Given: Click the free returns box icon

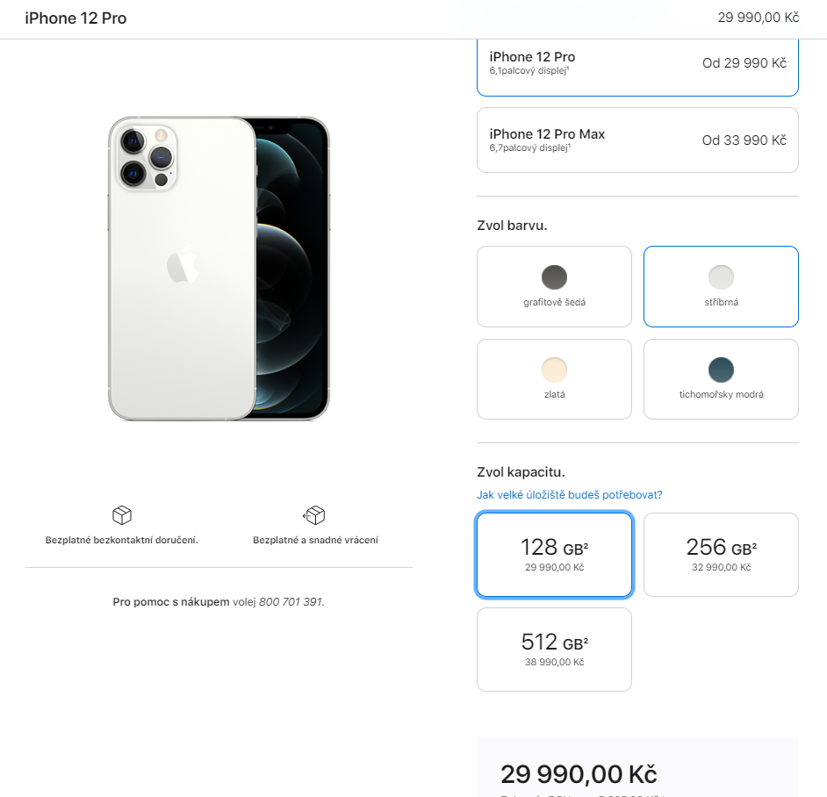Looking at the screenshot, I should 314,515.
